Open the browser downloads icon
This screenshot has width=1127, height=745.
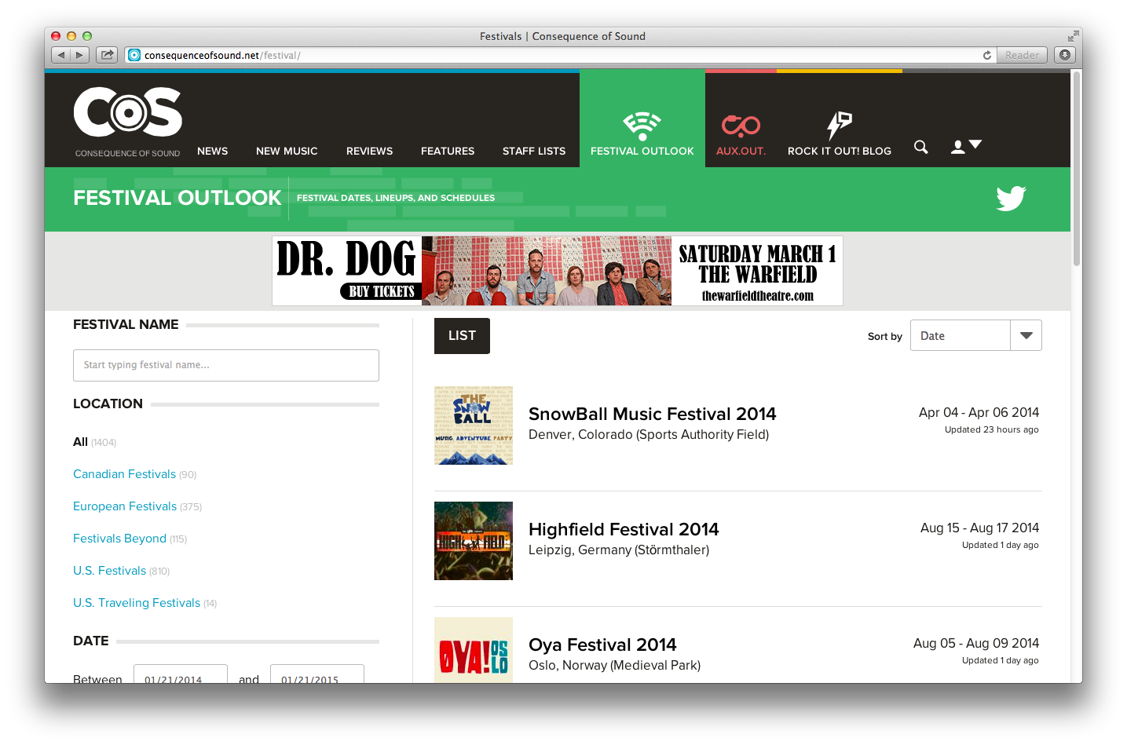click(1065, 55)
